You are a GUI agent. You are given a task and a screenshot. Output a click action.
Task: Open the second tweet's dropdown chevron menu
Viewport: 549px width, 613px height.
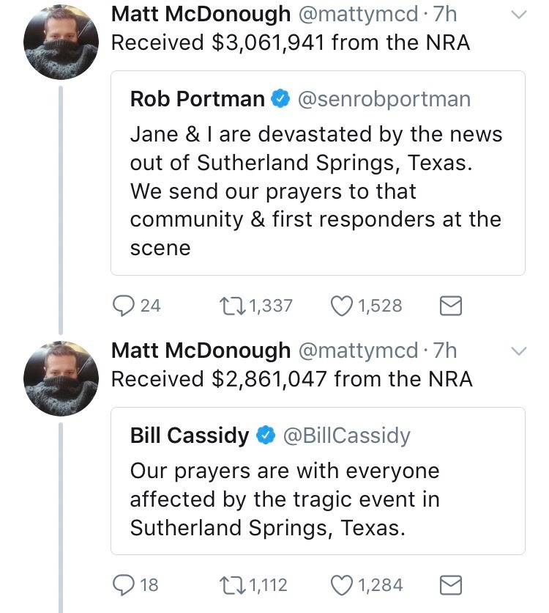pos(518,351)
